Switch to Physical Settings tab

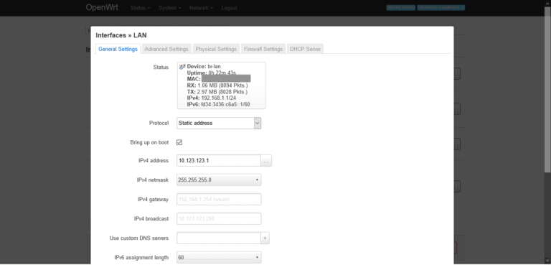point(216,49)
